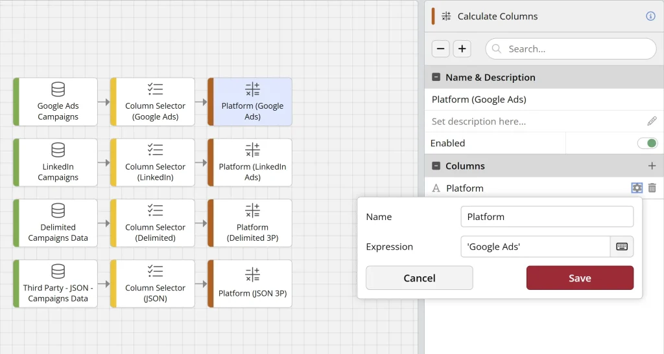
Task: Click the text type icon beside Platform
Action: pyautogui.click(x=436, y=188)
